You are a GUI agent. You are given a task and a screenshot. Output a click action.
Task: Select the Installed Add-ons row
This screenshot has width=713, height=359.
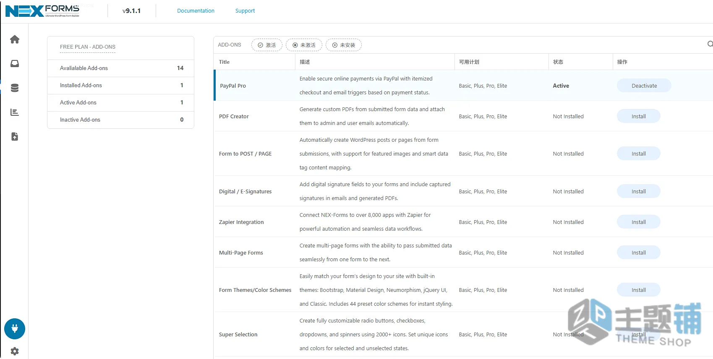[120, 86]
